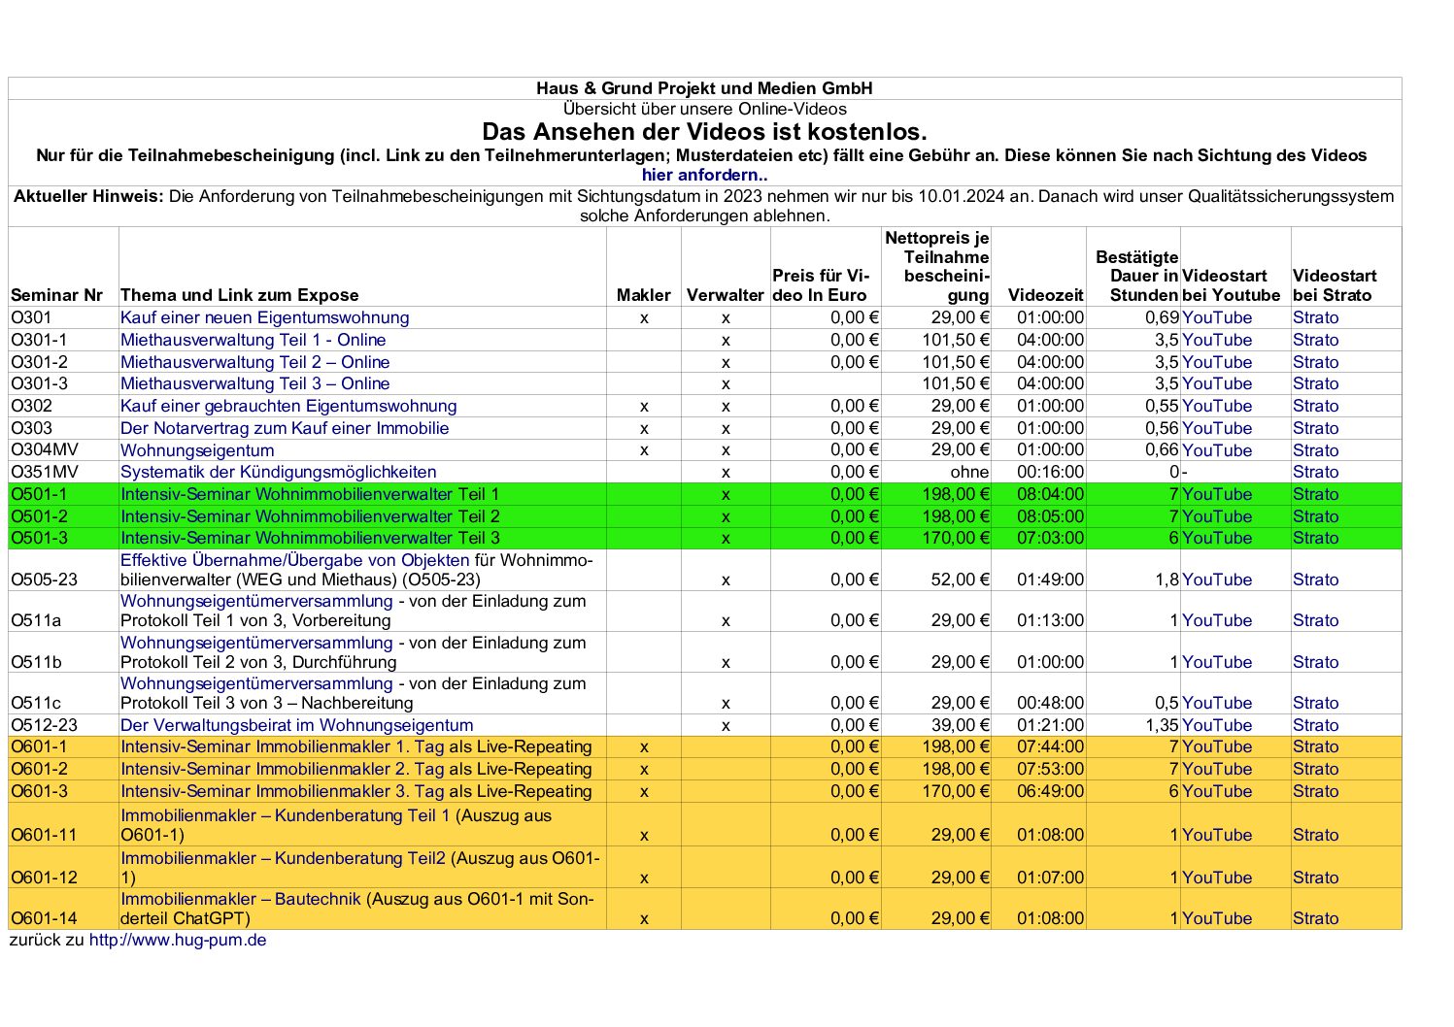The height and width of the screenshot is (1027, 1454).
Task: Open Strato link for seminar O601-14
Action: (1316, 918)
